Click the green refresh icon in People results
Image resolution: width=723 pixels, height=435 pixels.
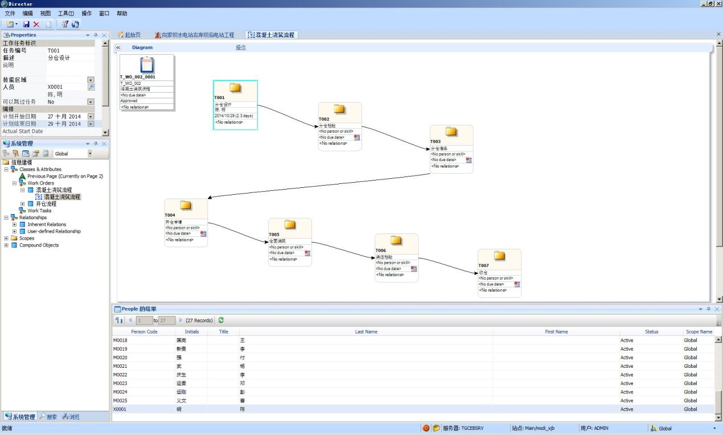pos(221,321)
